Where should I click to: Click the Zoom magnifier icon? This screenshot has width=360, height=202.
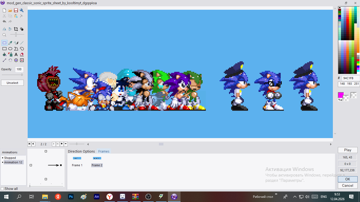pos(4,35)
